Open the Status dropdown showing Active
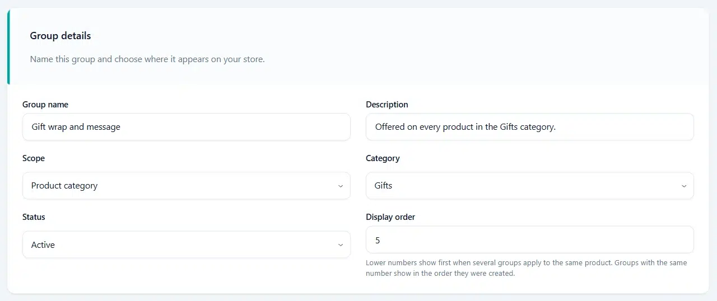 [x=187, y=244]
